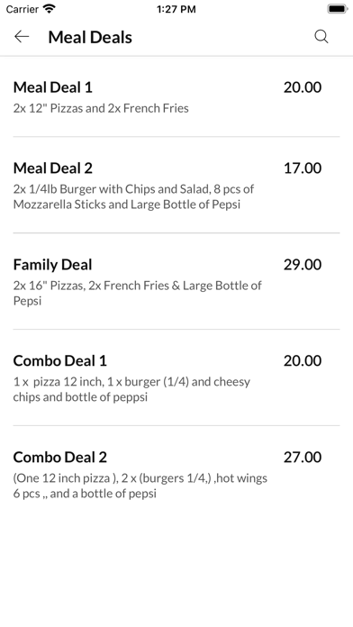Image resolution: width=353 pixels, height=627 pixels.
Task: Tap the back arrow icon
Action: (x=22, y=37)
